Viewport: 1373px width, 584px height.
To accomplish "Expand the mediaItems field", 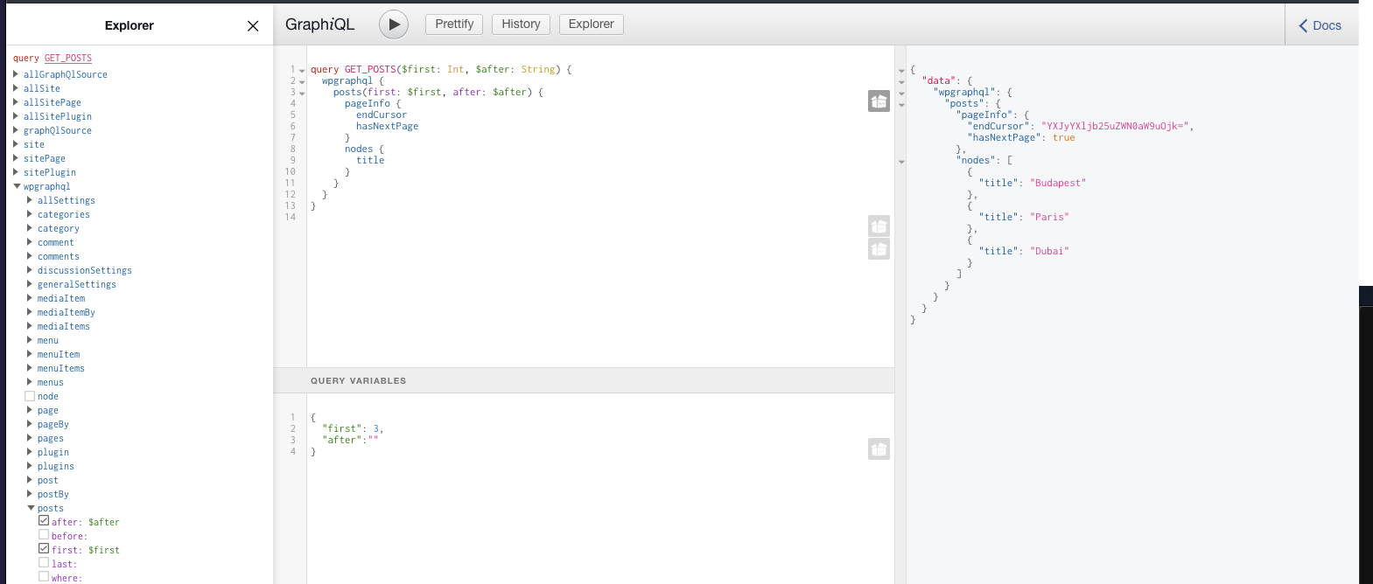I will [x=30, y=326].
